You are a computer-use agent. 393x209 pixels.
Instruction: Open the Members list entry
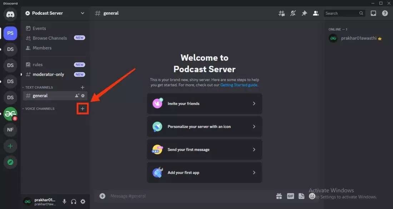pyautogui.click(x=55, y=48)
